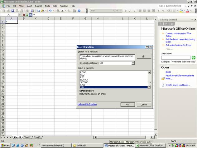Open the Font name dropdown
Viewport: 197px width, 148px height.
pyautogui.click(x=113, y=11)
